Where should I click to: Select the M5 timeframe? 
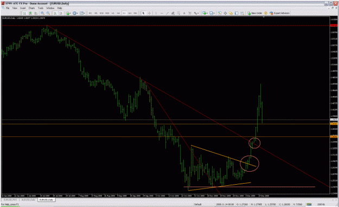tap(96, 13)
